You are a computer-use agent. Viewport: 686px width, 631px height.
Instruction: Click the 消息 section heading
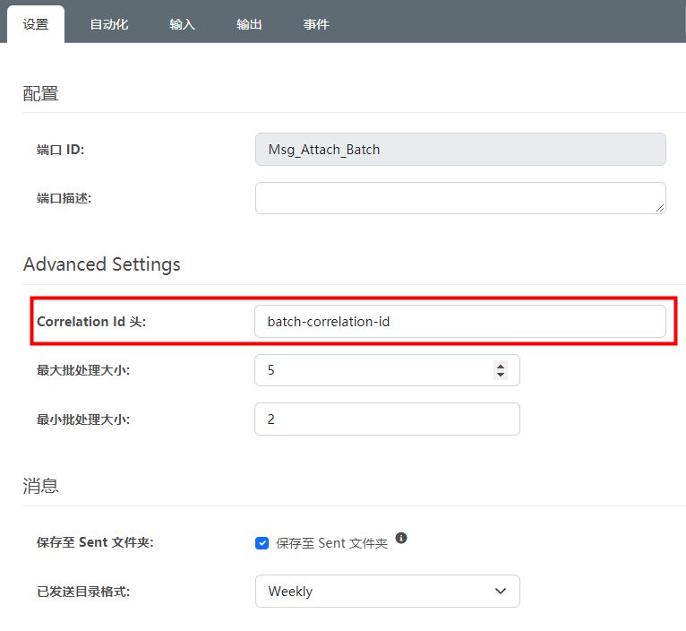(x=40, y=486)
